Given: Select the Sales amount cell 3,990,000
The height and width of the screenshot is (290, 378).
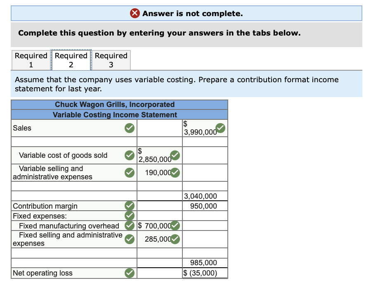Looking at the screenshot, I should pos(205,128).
